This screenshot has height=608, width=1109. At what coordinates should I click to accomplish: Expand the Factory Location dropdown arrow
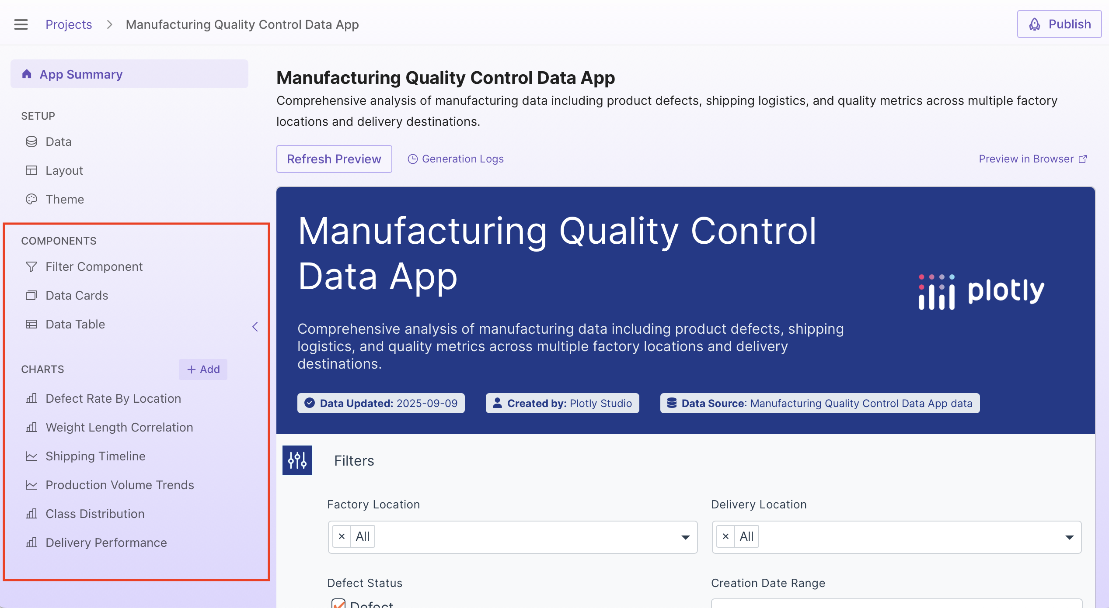tap(685, 537)
